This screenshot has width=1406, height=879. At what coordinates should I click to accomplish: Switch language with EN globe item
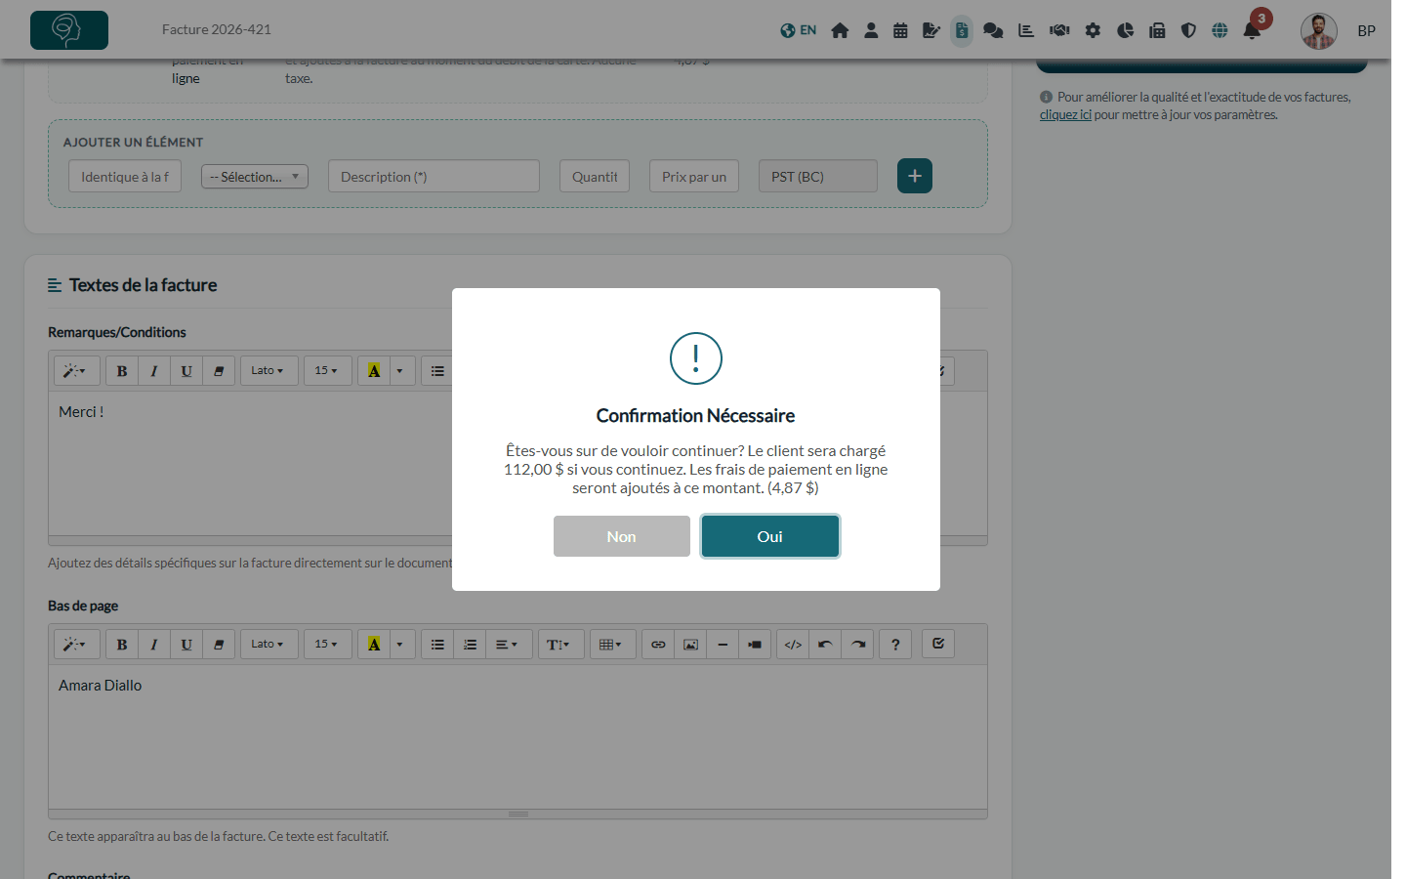click(799, 30)
